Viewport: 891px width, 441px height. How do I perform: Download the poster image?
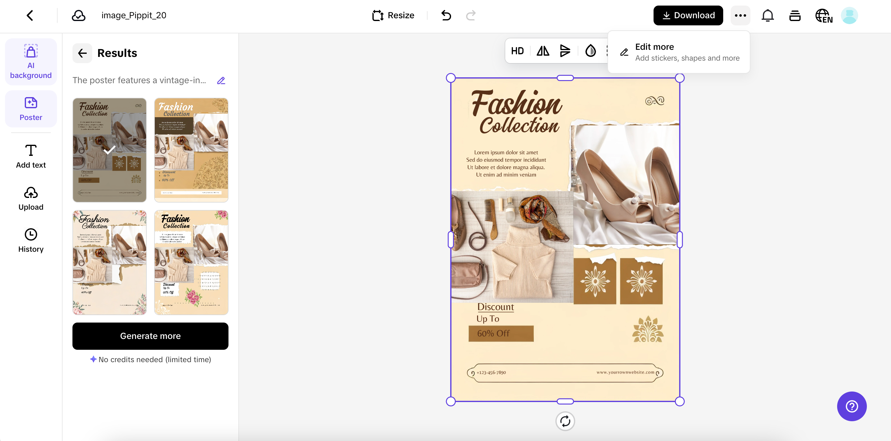688,15
